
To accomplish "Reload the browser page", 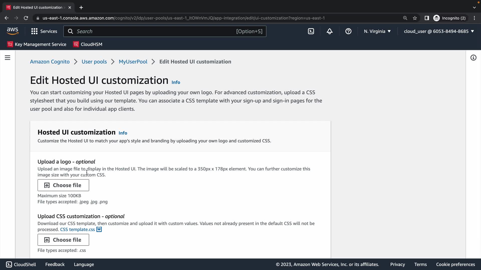I will pyautogui.click(x=26, y=18).
